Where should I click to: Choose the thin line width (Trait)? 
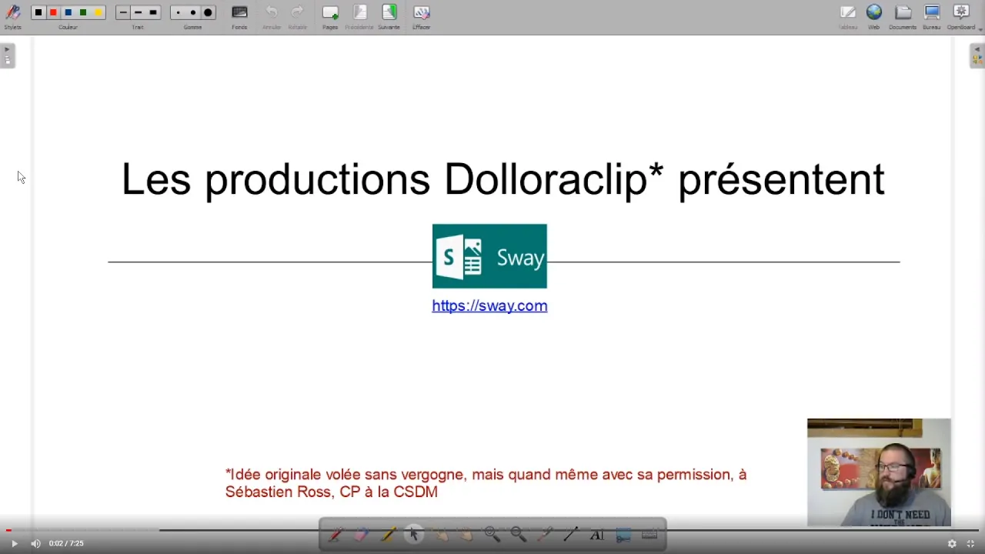[123, 12]
